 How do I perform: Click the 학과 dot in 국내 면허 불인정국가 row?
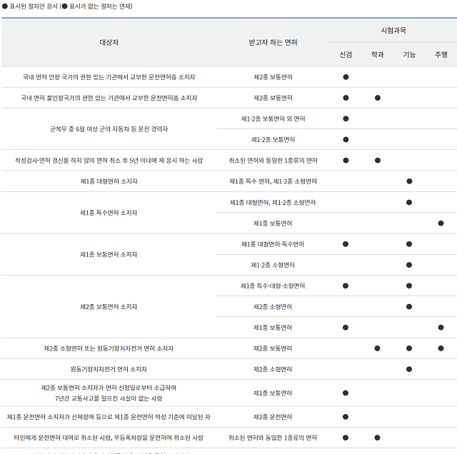[x=378, y=98]
